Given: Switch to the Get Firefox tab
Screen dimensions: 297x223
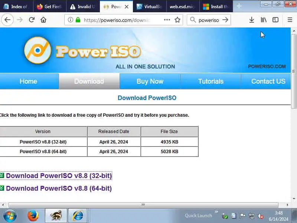Looking at the screenshot, I should click(x=50, y=6).
